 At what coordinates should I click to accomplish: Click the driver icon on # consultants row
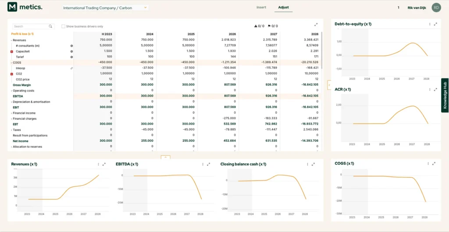(x=71, y=46)
